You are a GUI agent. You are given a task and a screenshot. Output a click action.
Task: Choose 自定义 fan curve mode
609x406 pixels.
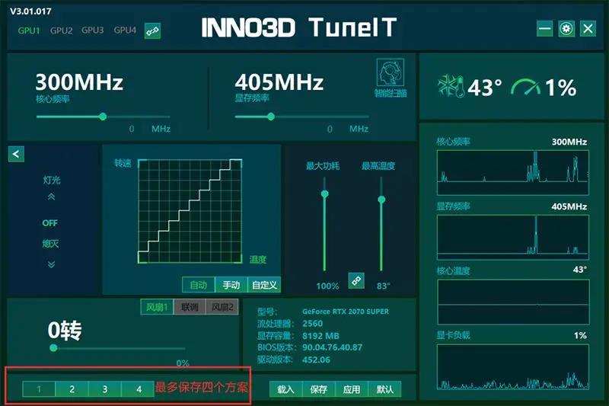(x=264, y=285)
